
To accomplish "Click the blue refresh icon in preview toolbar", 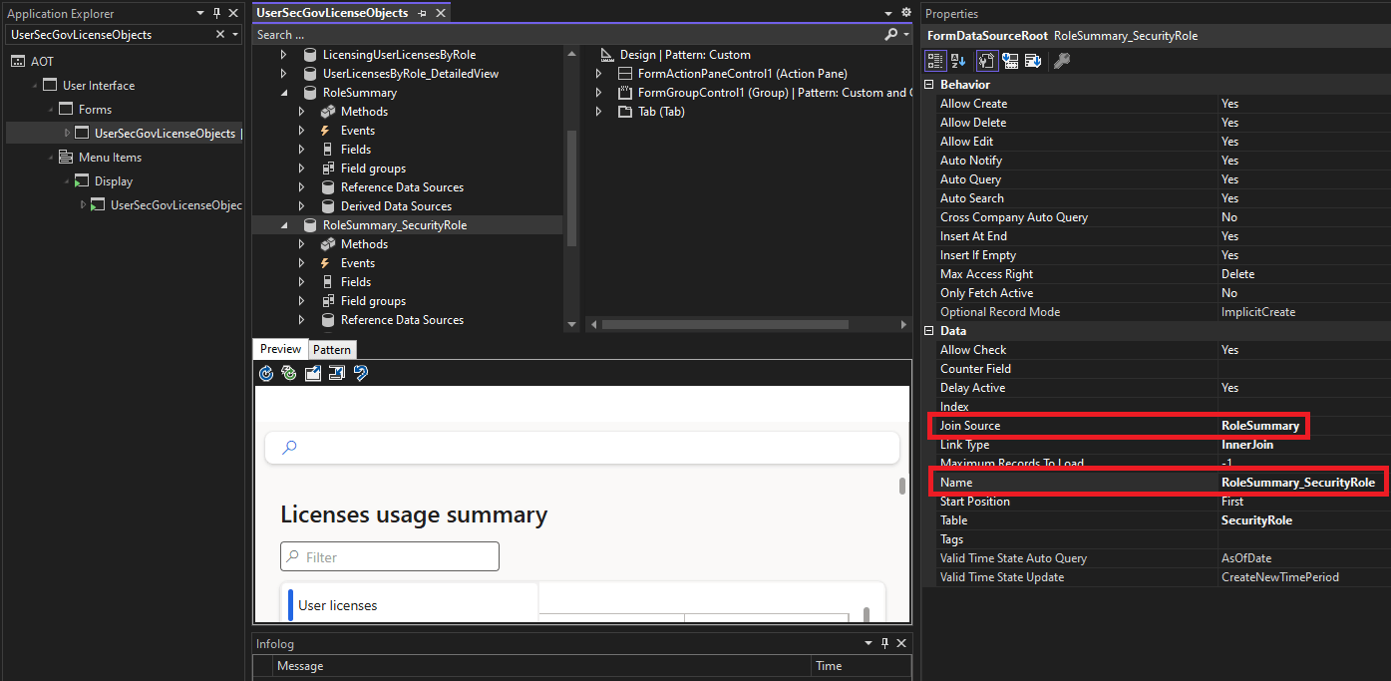I will [266, 373].
